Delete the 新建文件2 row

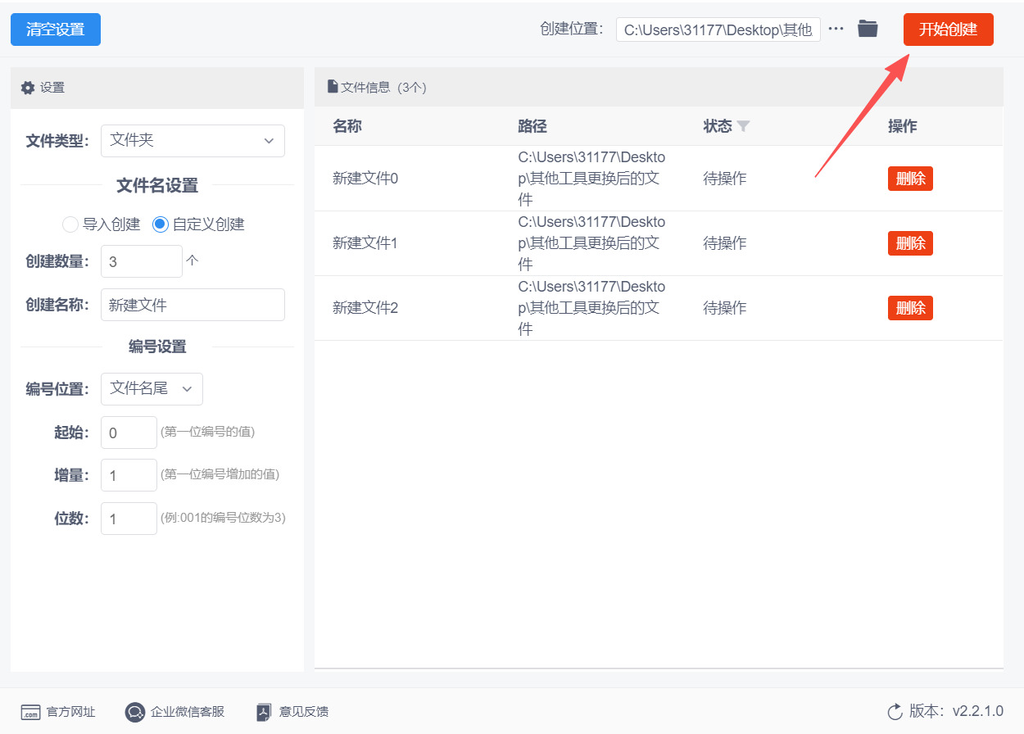910,308
